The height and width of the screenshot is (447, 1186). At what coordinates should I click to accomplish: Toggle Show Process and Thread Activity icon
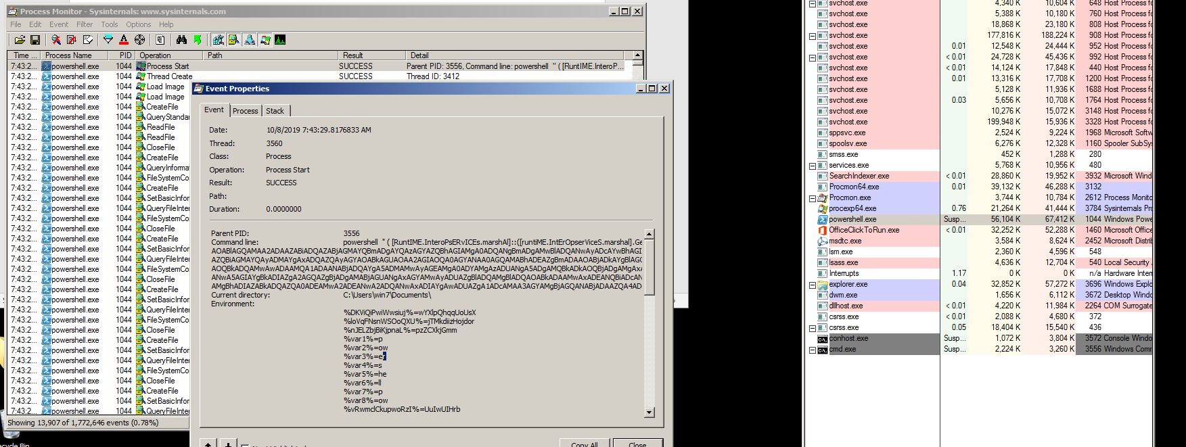click(x=265, y=40)
